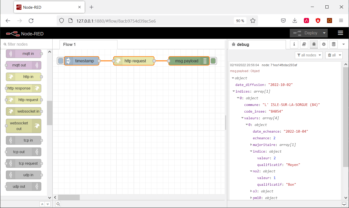Select the http response palette node
Viewport: 349px width, 208px height.
coord(24,88)
